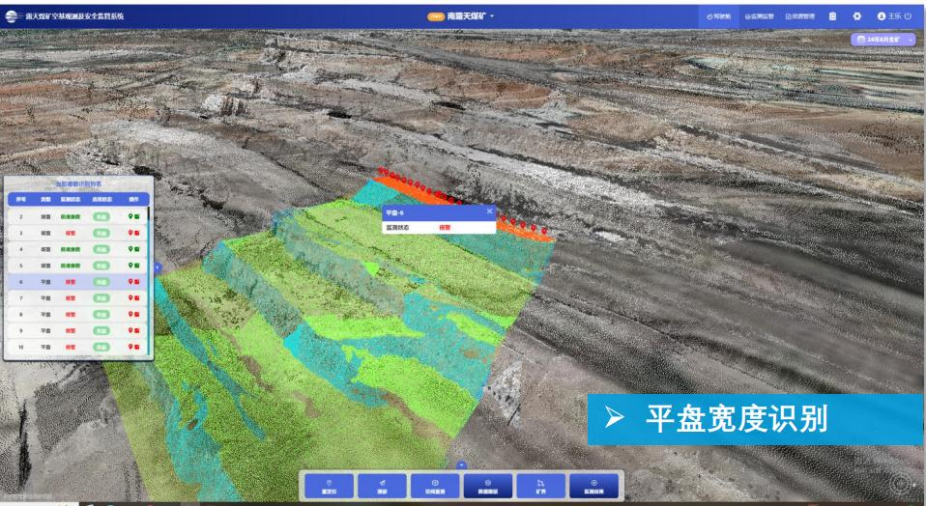Toggle the enable status switch in row 3
926x506 pixels.
pyautogui.click(x=100, y=234)
